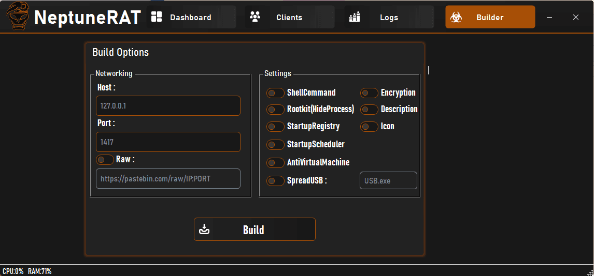Viewport: 594px width, 276px height.
Task: Click the USB.exe filename field
Action: [x=388, y=180]
